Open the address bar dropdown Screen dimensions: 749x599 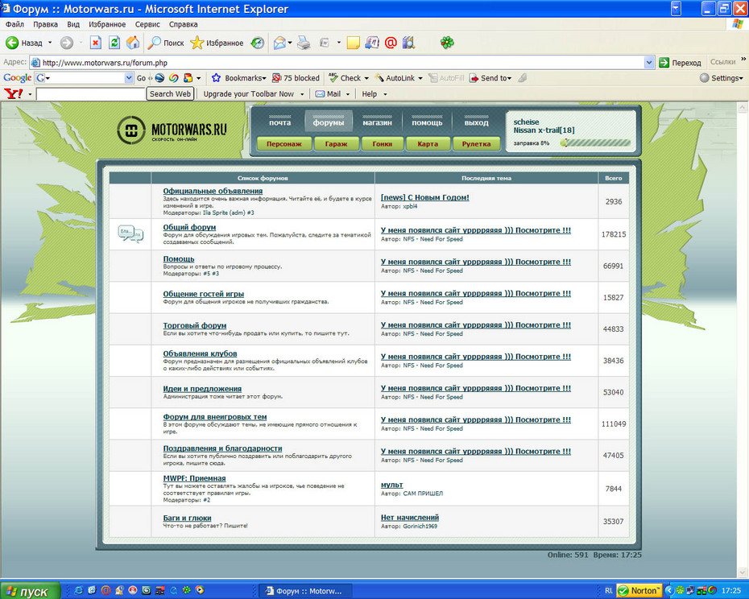pyautogui.click(x=648, y=62)
